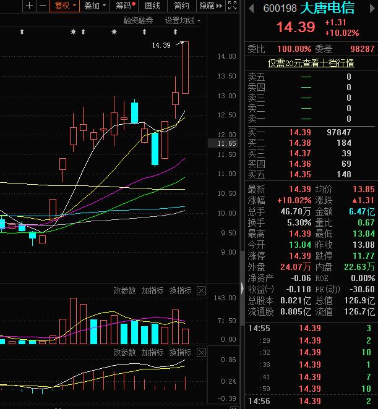Open the 叠加 overlay dropdown
This screenshot has width=378, height=409.
click(x=95, y=6)
